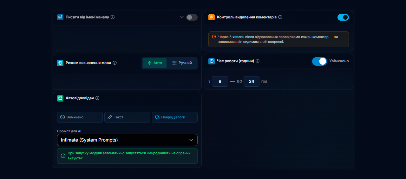406x179 pixels.
Task: Expand the Писати від імені каналу chevron
Action: [182, 17]
